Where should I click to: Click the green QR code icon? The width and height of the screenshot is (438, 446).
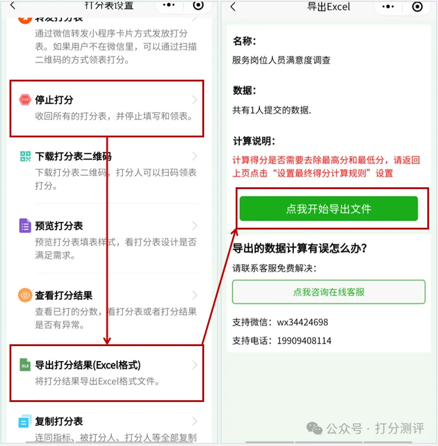coord(26,156)
